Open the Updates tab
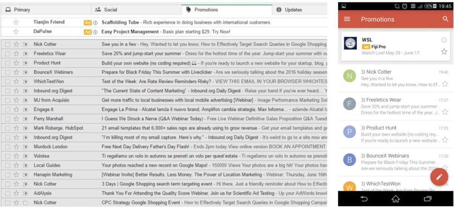 (300, 10)
